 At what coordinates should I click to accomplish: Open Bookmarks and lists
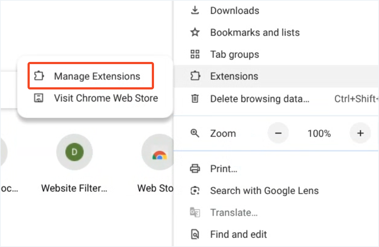276,32
